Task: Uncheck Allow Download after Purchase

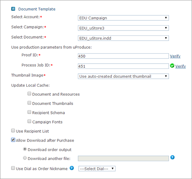Action: click(x=13, y=140)
